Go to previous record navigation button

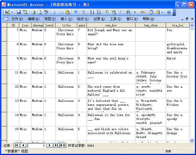pyautogui.click(x=23, y=145)
